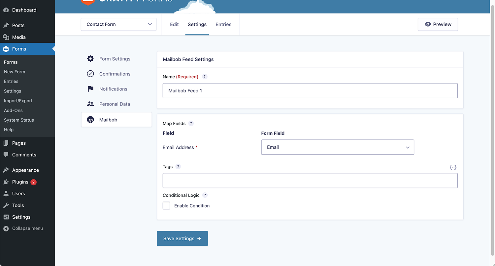Screen dimensions: 495x266
Task: Save the feed settings
Action: pyautogui.click(x=182, y=238)
